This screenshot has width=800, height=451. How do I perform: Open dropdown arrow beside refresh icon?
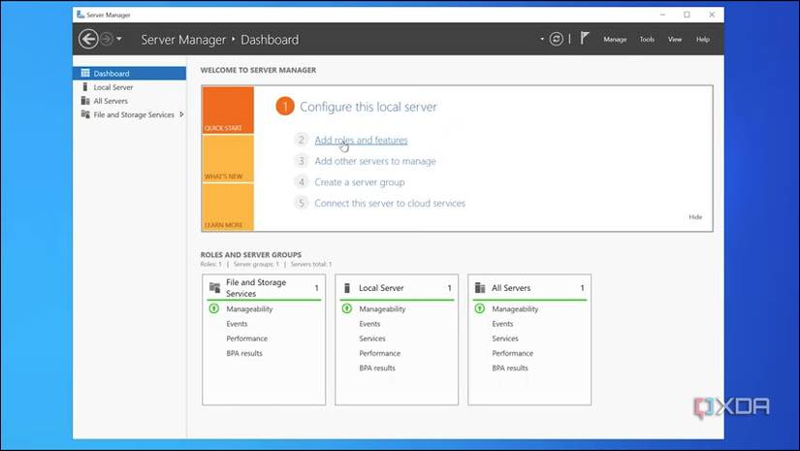(x=542, y=39)
